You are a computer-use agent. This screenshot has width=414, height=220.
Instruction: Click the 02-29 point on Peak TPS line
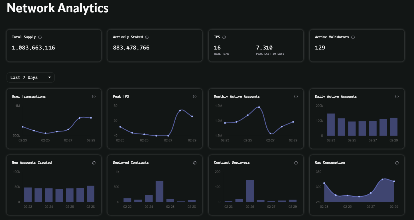coord(192,116)
